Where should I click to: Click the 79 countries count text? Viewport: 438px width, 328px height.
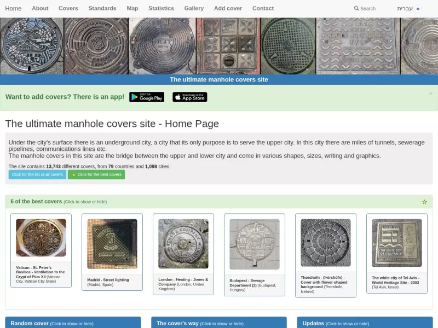pyautogui.click(x=111, y=166)
